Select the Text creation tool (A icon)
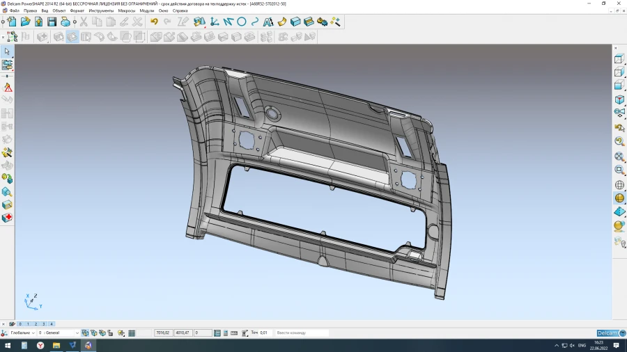The width and height of the screenshot is (627, 352). point(268,22)
